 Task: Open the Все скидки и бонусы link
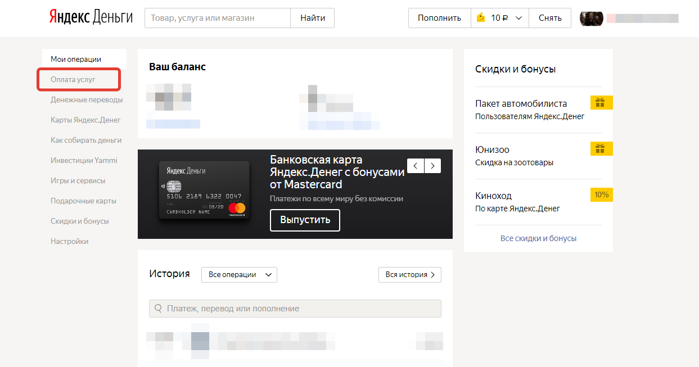coord(538,238)
